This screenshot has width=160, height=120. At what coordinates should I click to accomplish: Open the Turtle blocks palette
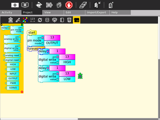pos(11,20)
